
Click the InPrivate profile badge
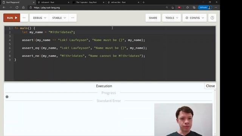pyautogui.click(x=205, y=8)
